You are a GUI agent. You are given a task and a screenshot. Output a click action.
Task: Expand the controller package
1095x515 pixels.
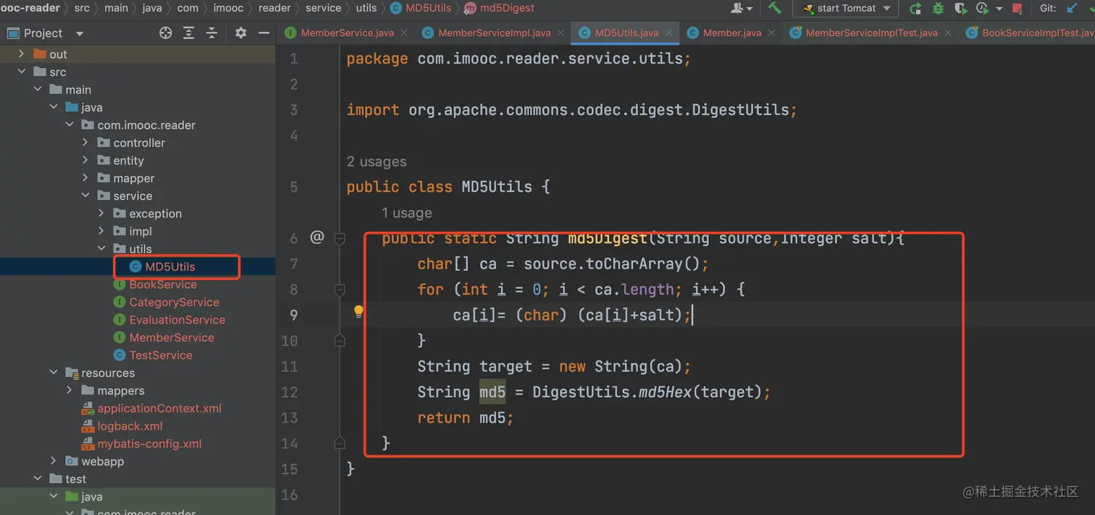pos(85,142)
